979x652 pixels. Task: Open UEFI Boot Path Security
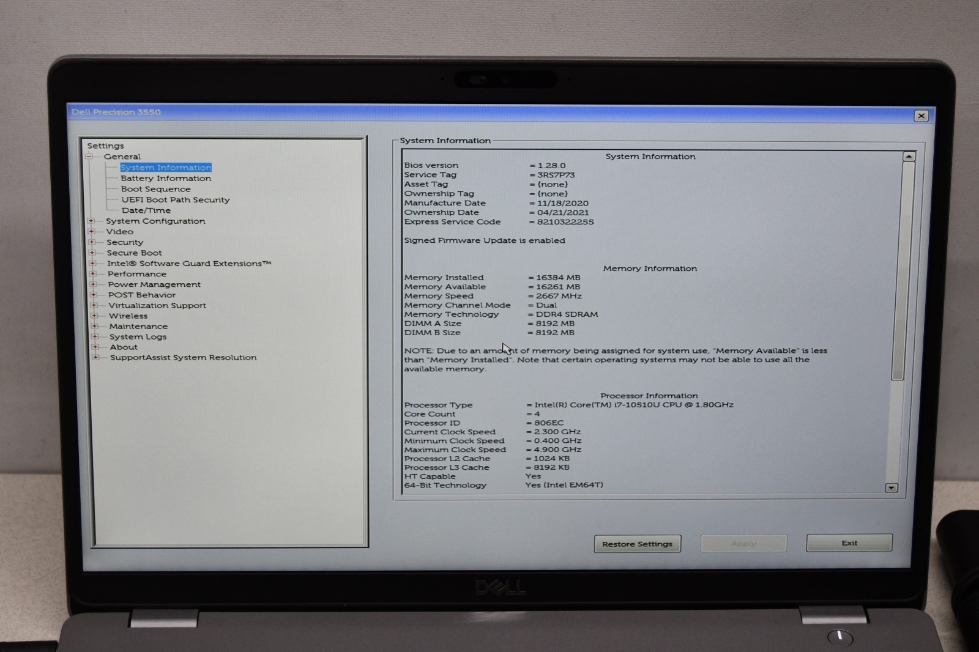click(176, 199)
